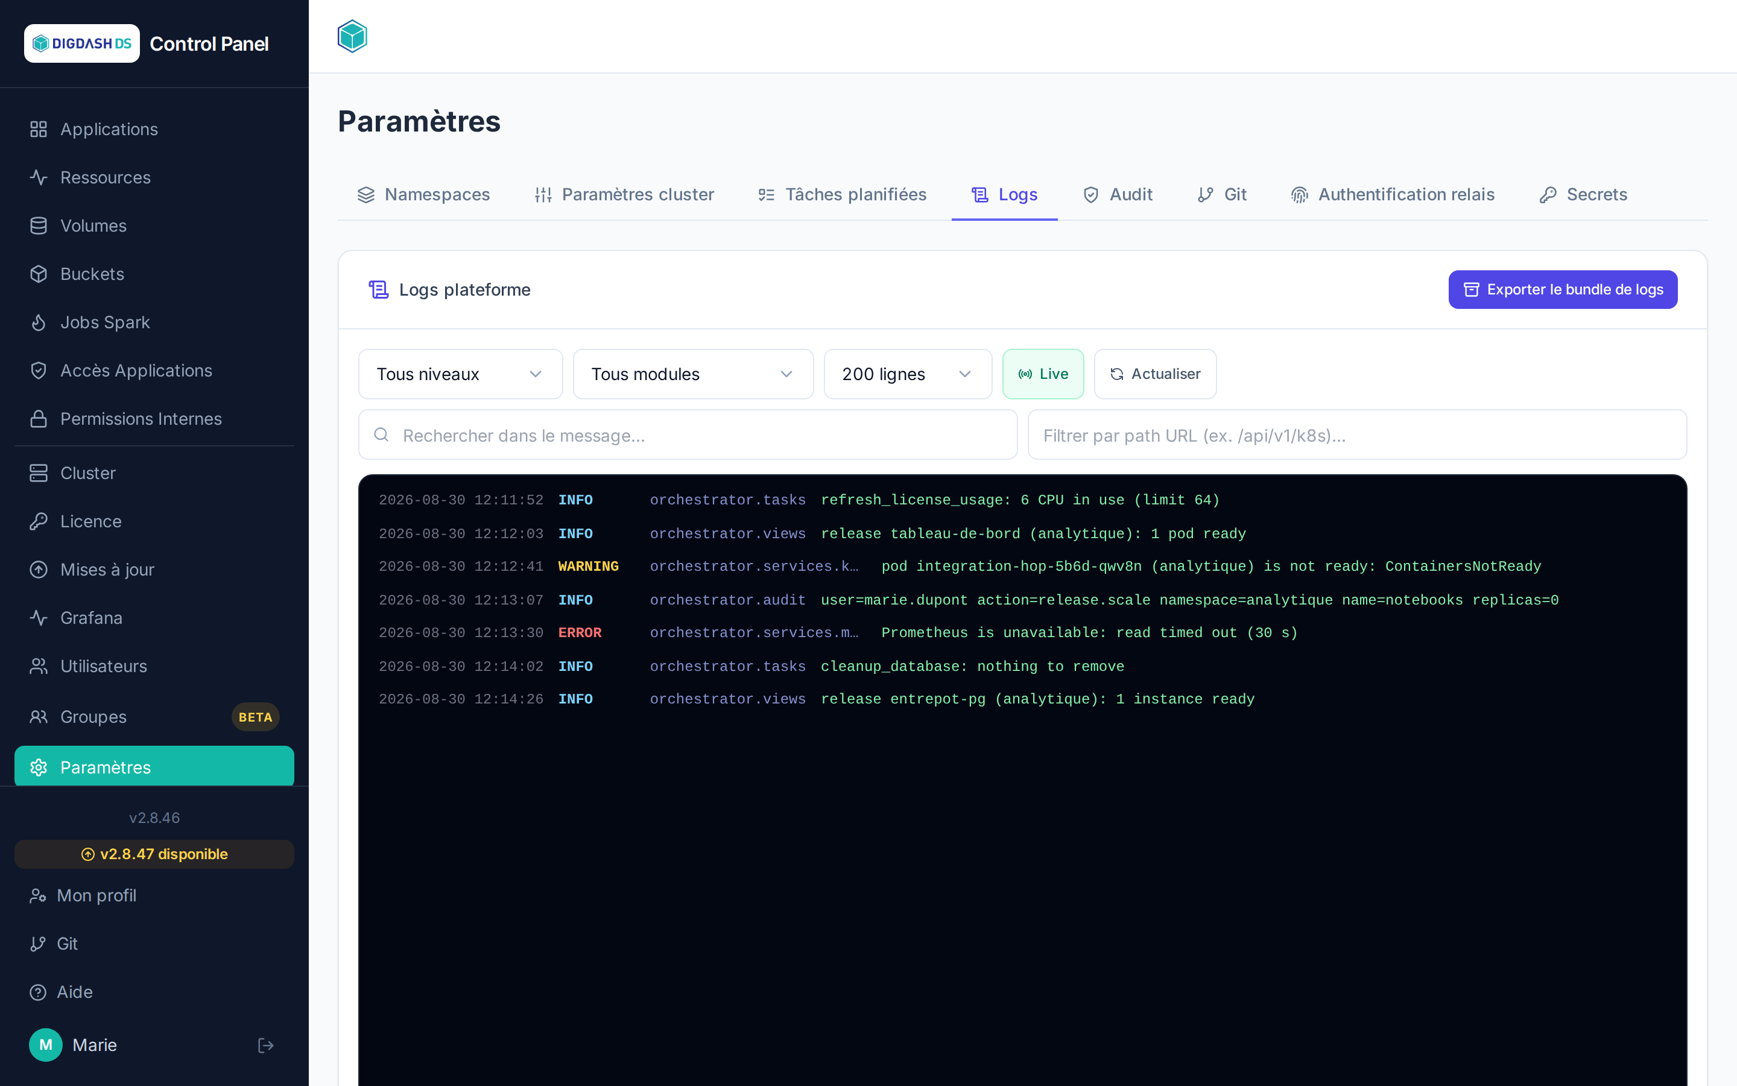Switch to Paramètres cluster tab
The image size is (1737, 1086).
624,195
